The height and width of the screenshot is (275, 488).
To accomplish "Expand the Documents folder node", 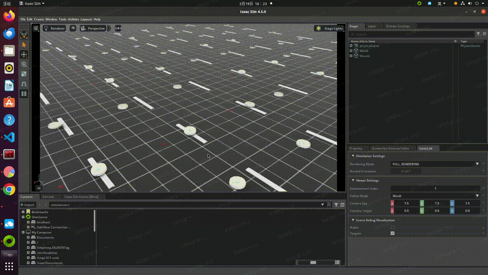I will 28,237.
